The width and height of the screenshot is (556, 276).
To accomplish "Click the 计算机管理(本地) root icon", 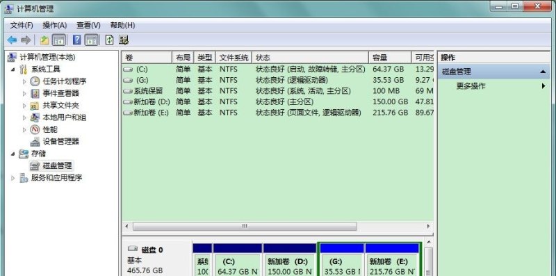I will click(x=12, y=57).
